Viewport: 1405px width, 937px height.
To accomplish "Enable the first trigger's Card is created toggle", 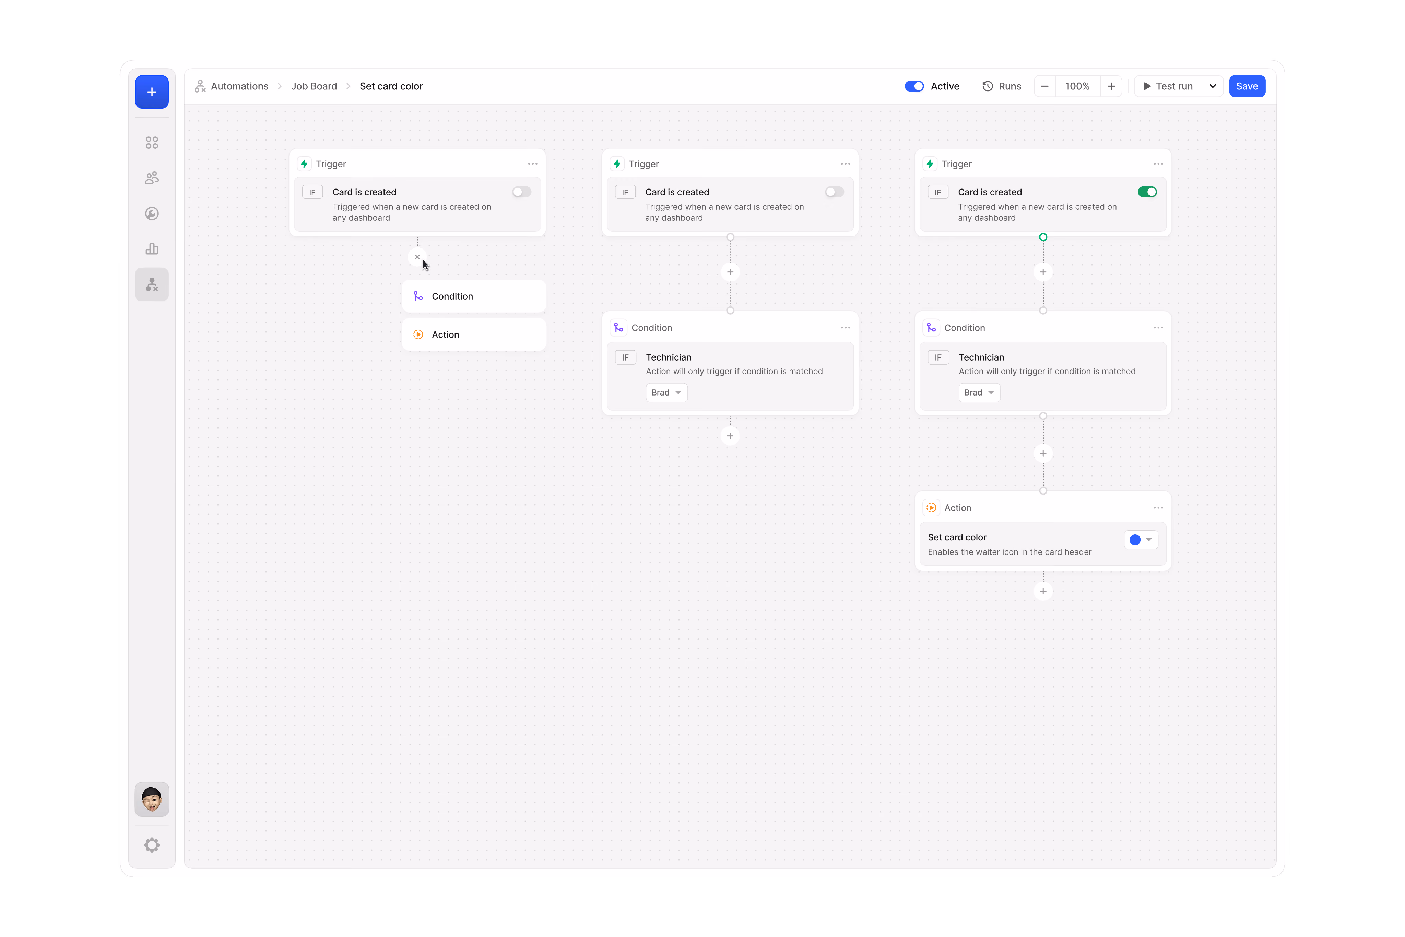I will (x=522, y=192).
